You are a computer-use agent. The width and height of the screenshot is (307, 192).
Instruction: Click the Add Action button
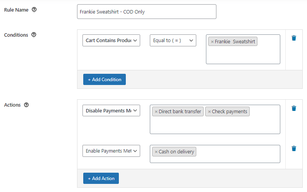[x=101, y=178]
